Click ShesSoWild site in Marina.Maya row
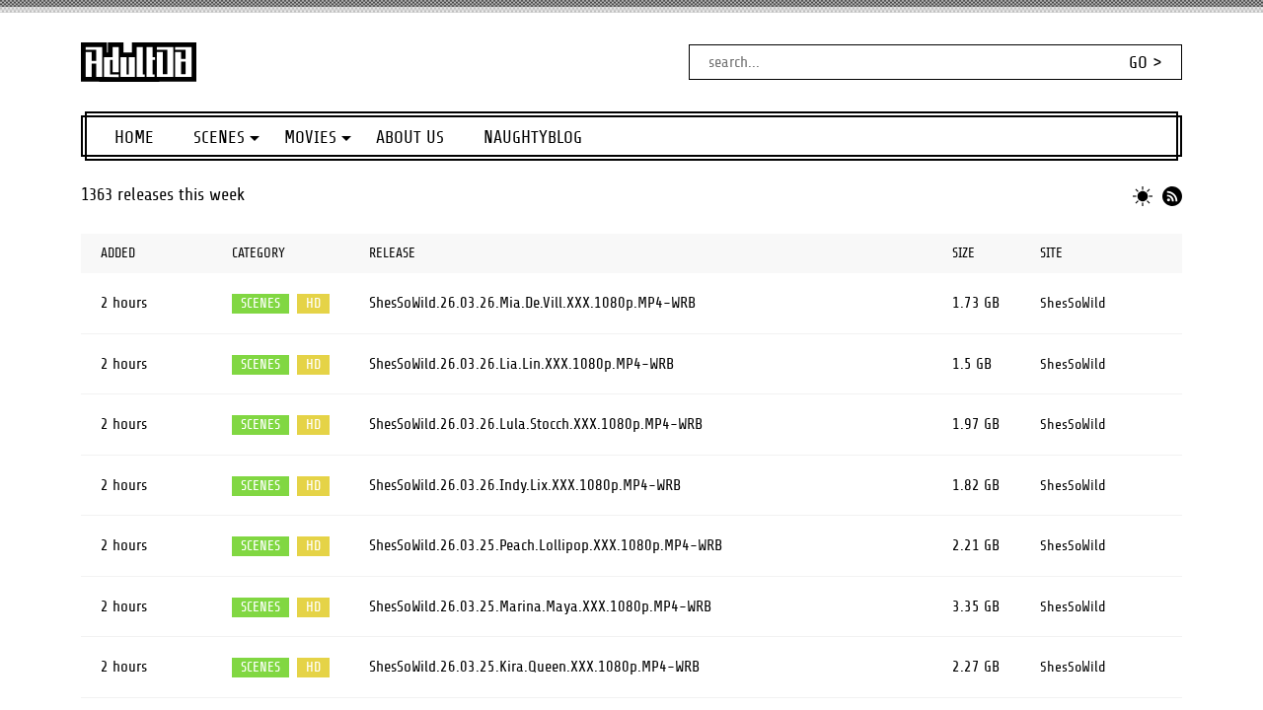 point(1073,606)
